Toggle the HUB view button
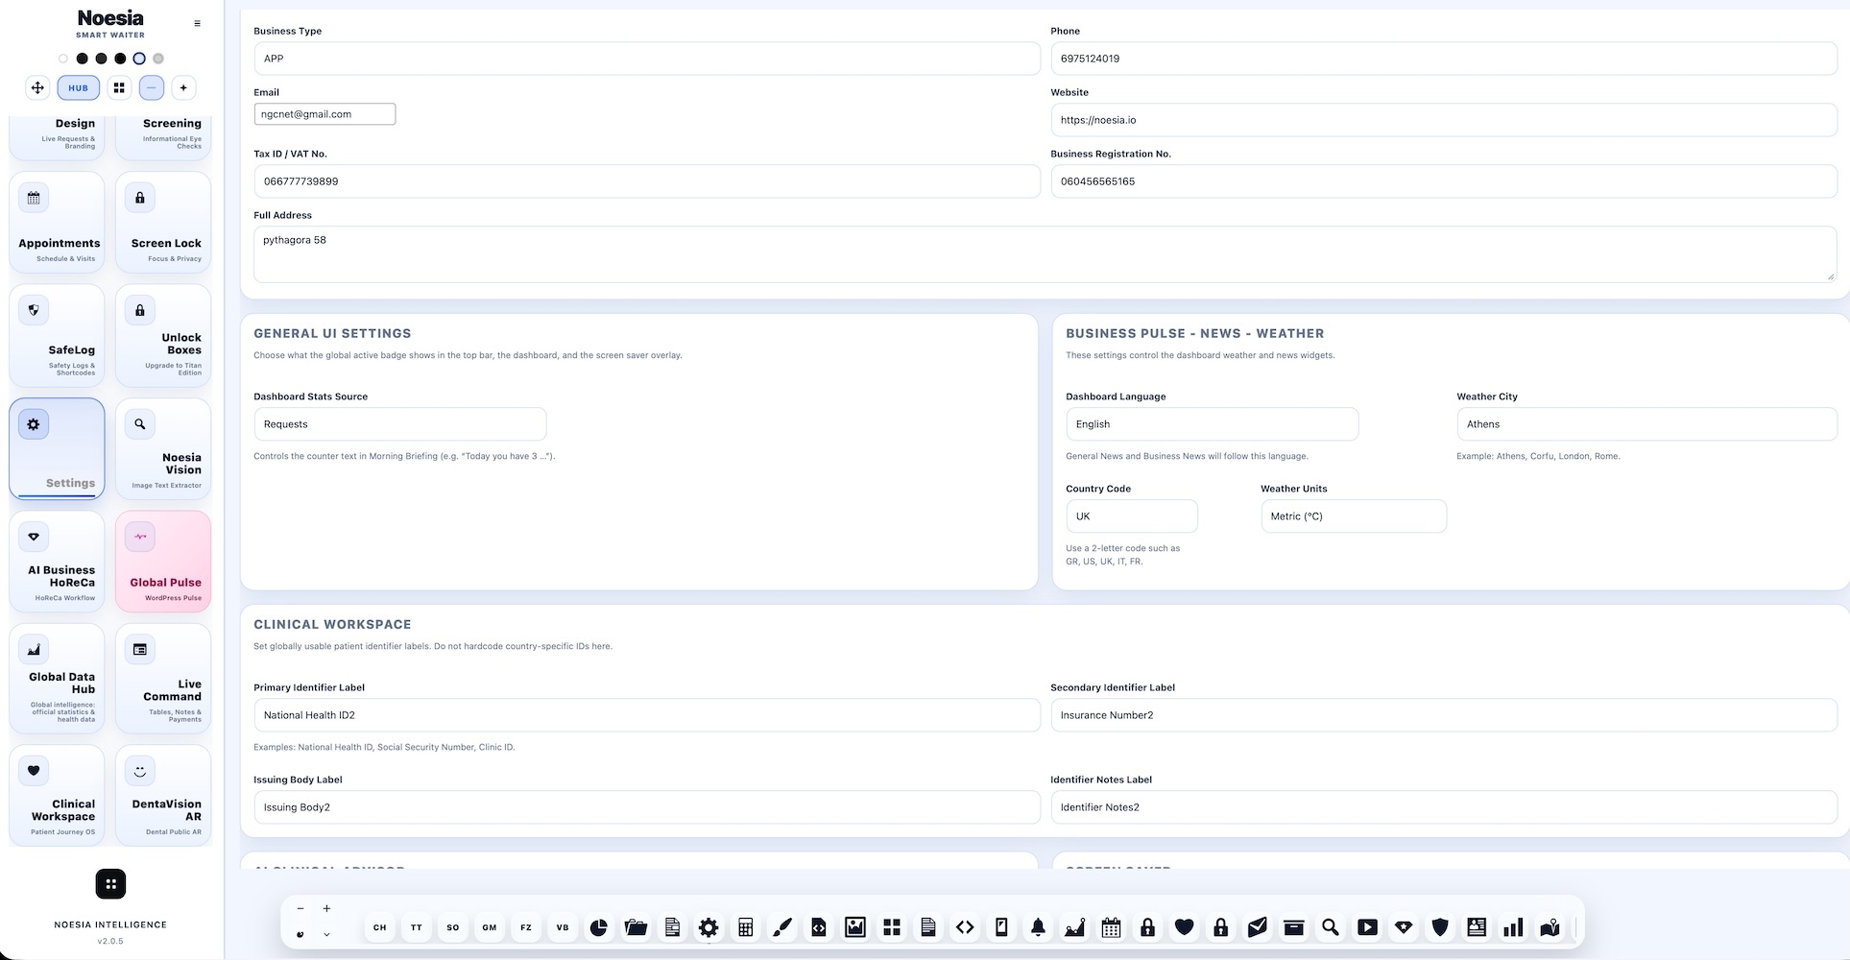The width and height of the screenshot is (1850, 960). (79, 87)
